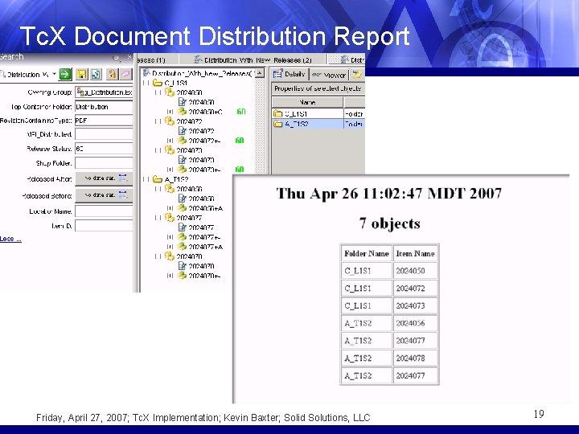Click the Top Container Folder field
Image resolution: width=579 pixels, height=434 pixels.
pos(104,107)
